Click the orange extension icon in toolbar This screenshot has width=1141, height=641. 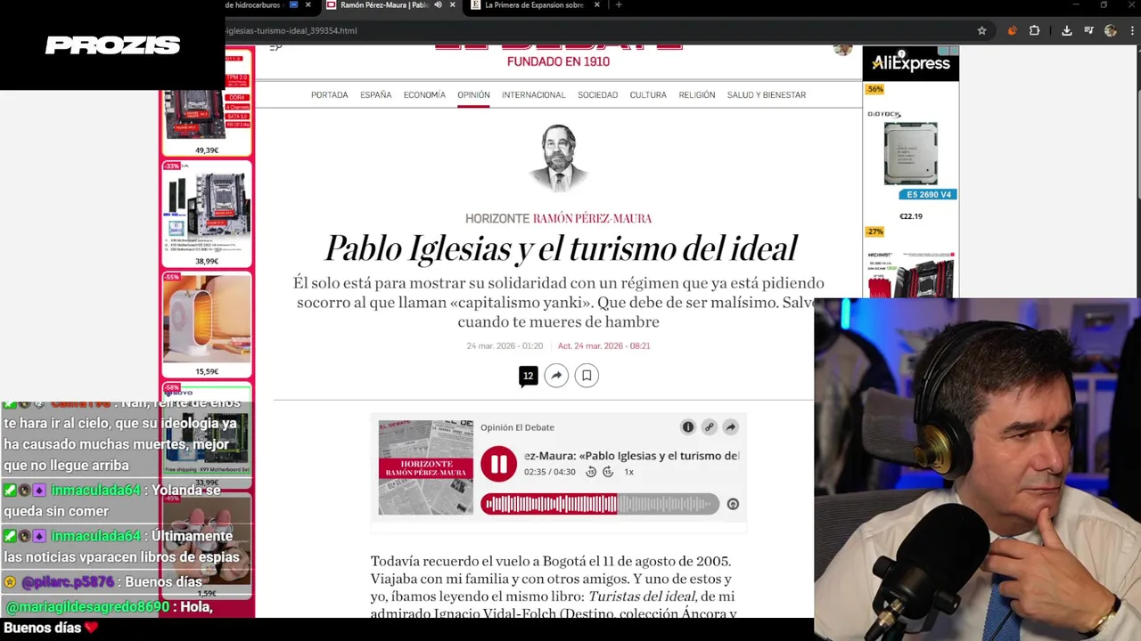(1012, 30)
